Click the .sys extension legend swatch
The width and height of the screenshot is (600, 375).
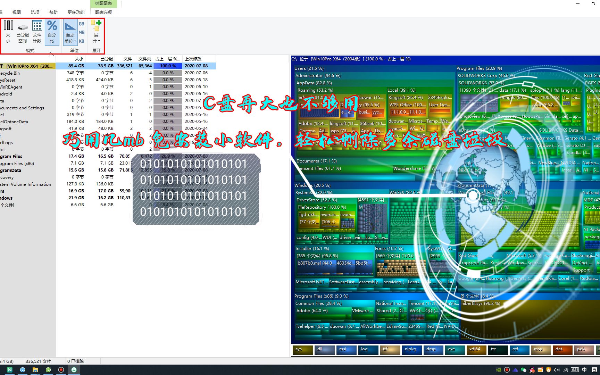[303, 350]
